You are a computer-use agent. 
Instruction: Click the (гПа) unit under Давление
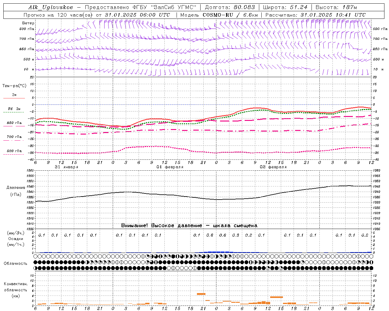tap(16, 194)
